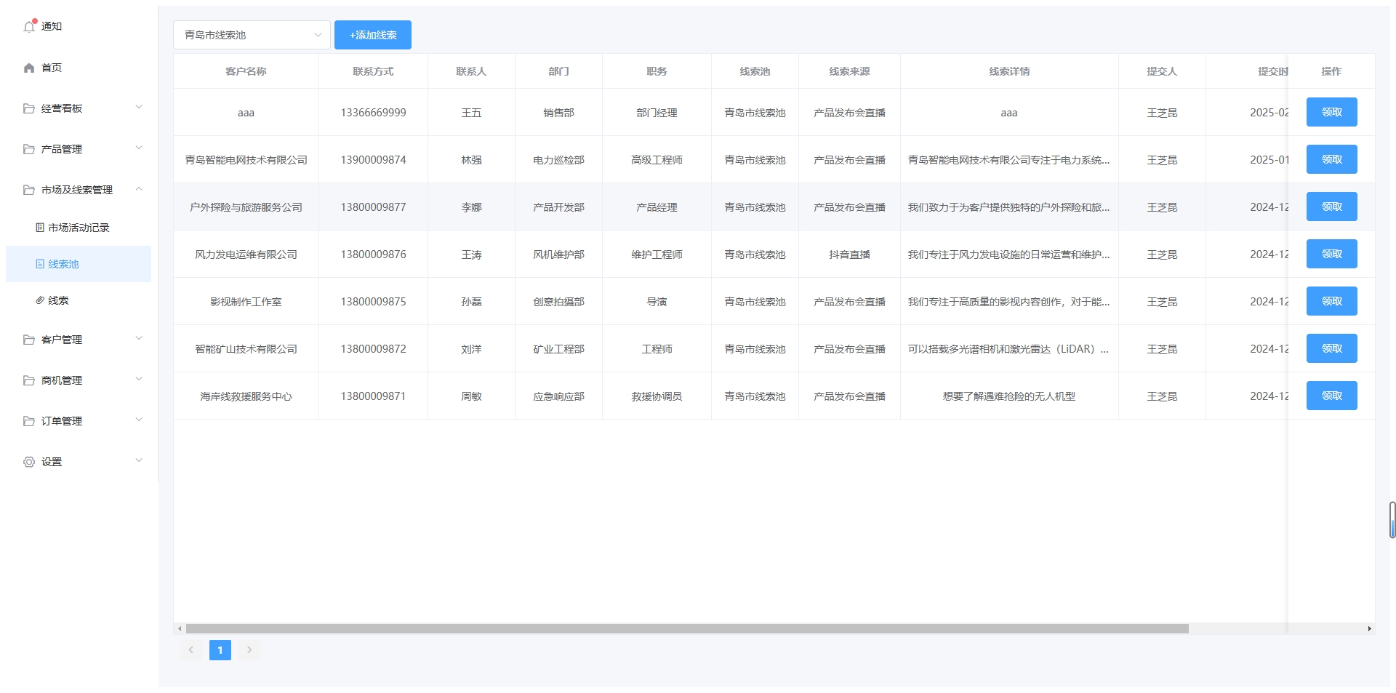Claim the 影视制作工作室 lead
This screenshot has height=693, width=1396.
pos(1331,301)
